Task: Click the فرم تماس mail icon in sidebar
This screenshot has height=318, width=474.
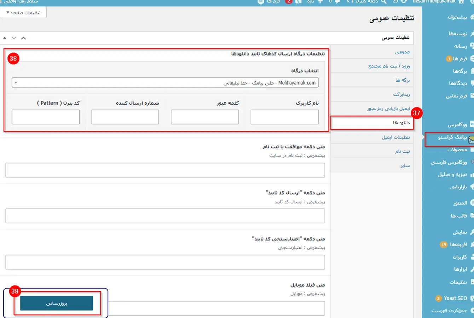Action: click(472, 96)
